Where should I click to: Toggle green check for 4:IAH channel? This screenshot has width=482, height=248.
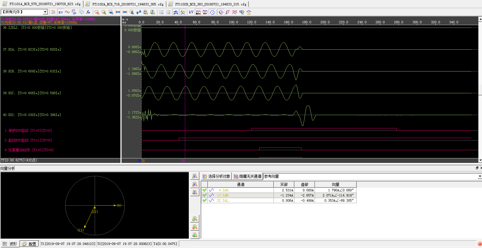pos(205,190)
